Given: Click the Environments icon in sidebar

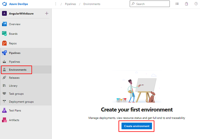Looking at the screenshot, I should 4,70.
